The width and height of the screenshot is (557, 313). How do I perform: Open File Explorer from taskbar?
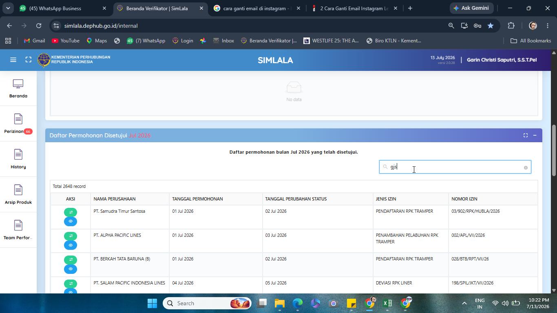point(279,303)
